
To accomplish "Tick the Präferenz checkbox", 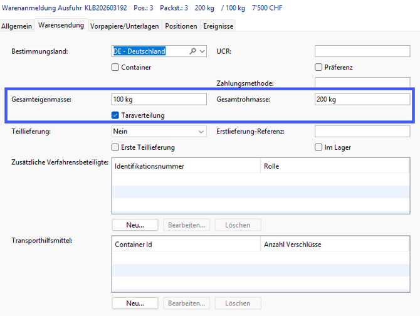I will [318, 68].
